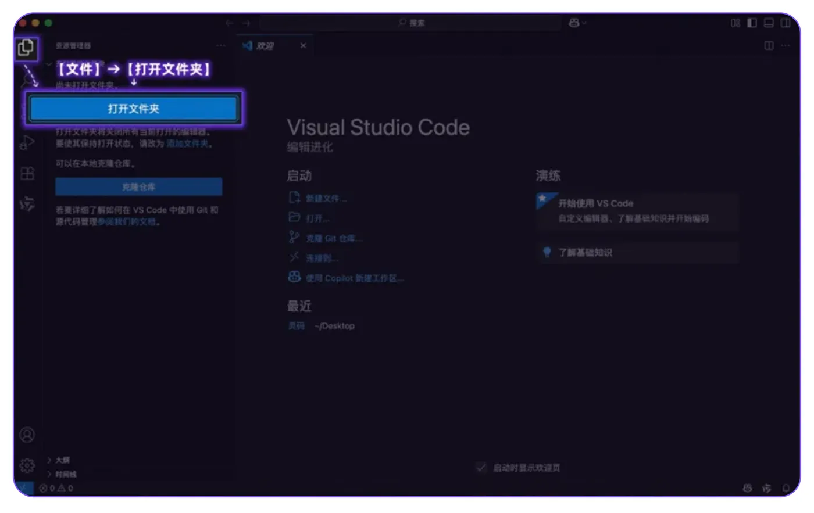Go forward with the right arrow
This screenshot has height=513, width=814.
[x=247, y=23]
